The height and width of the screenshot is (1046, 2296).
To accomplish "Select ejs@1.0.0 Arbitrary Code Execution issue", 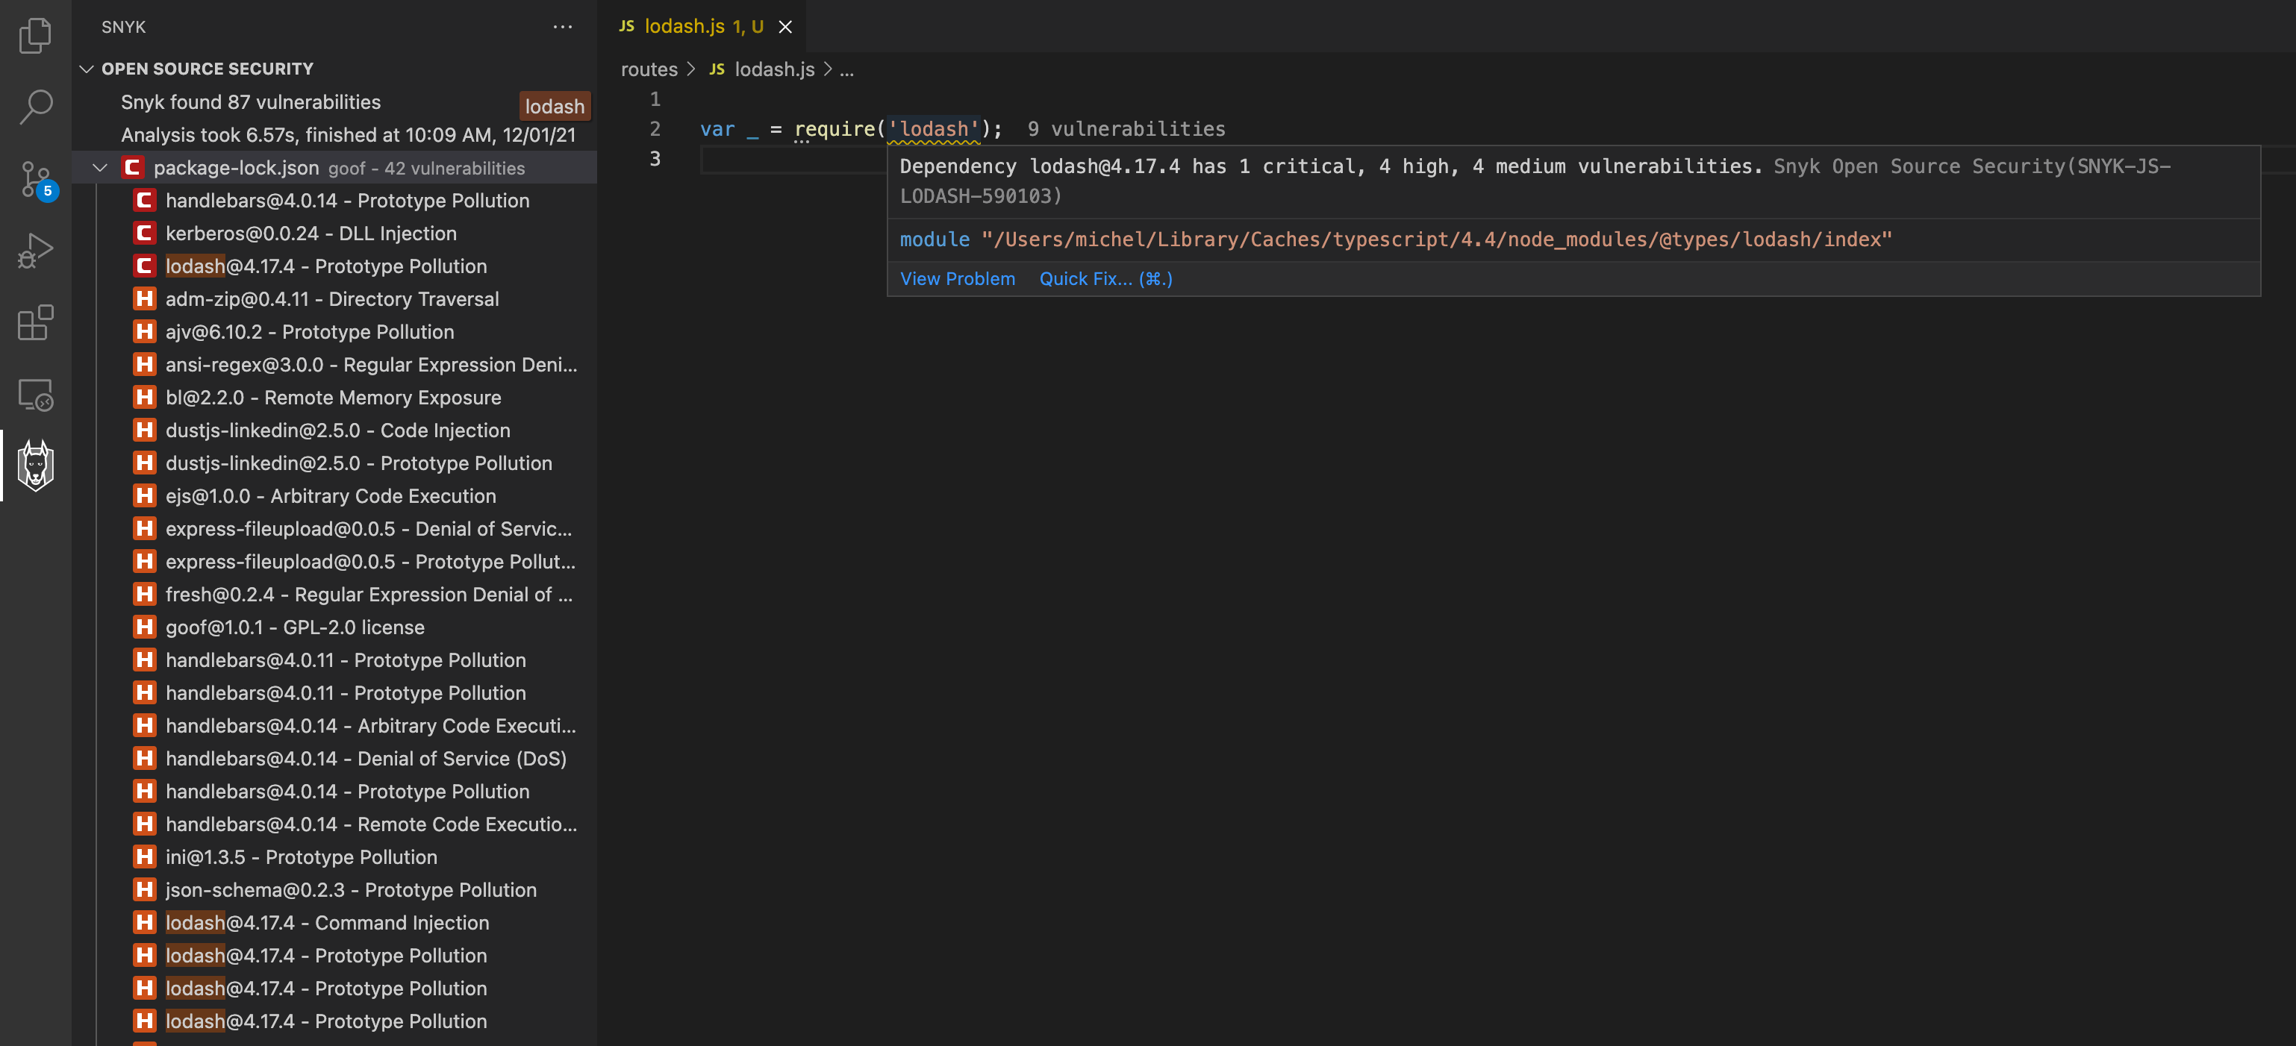I will [x=335, y=496].
